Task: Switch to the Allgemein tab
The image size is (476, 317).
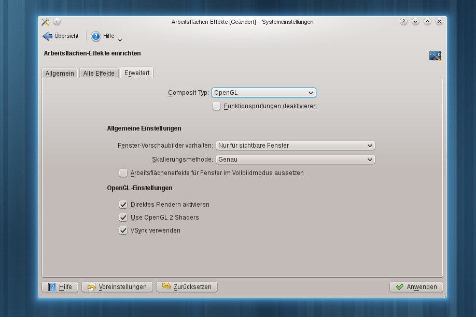Action: pyautogui.click(x=60, y=73)
